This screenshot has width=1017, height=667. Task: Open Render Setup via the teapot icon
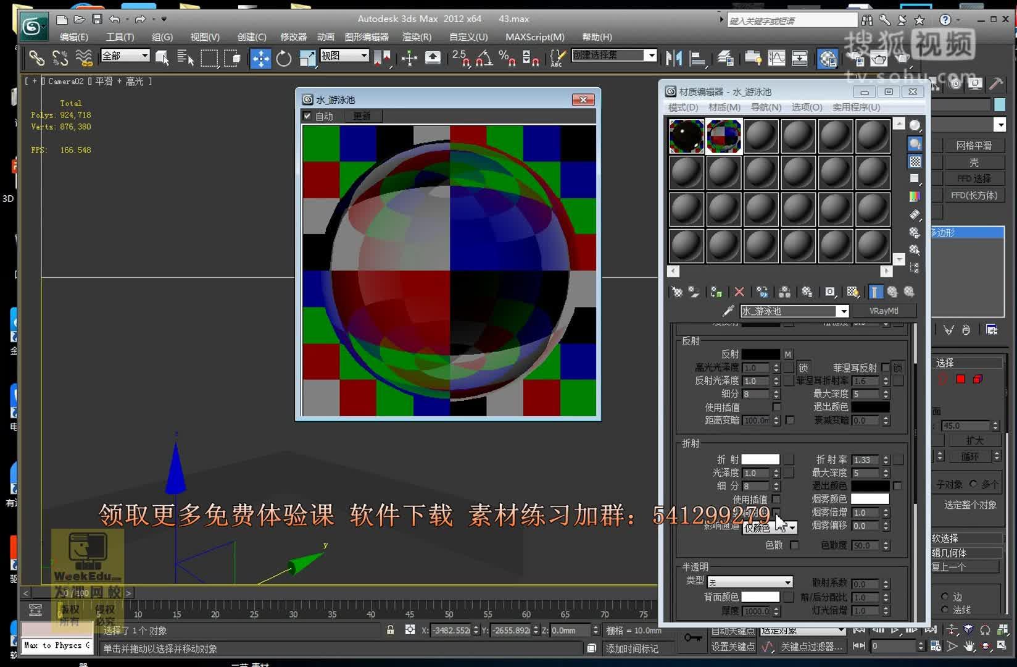click(879, 59)
